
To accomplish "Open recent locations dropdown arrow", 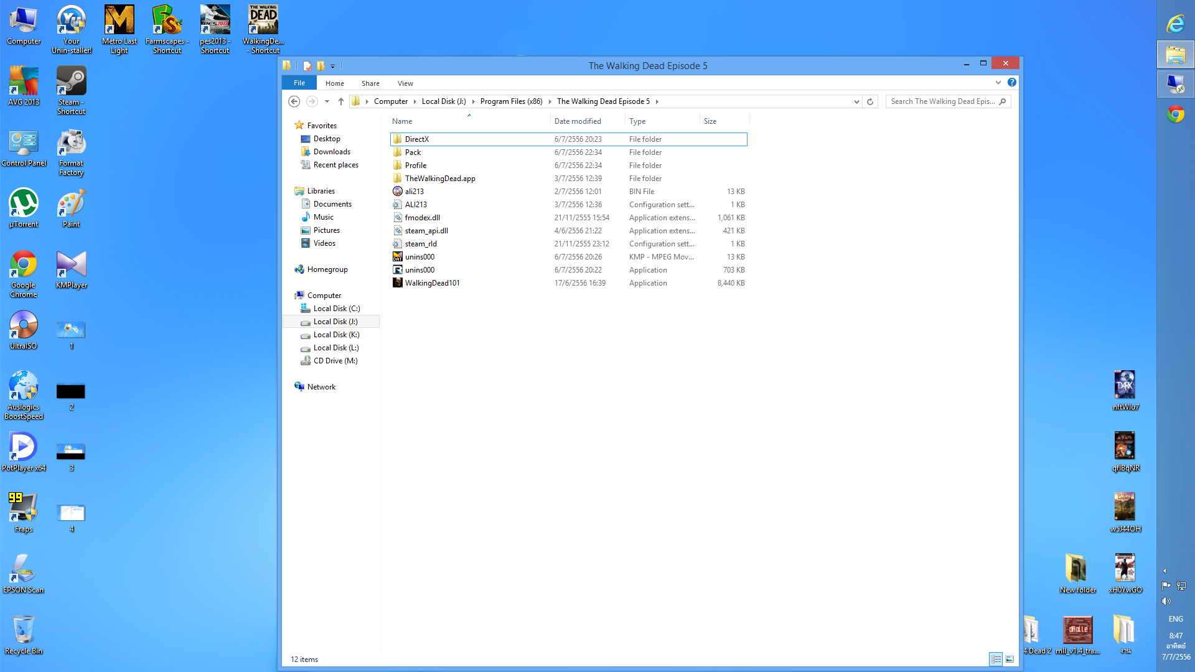I will 327,101.
